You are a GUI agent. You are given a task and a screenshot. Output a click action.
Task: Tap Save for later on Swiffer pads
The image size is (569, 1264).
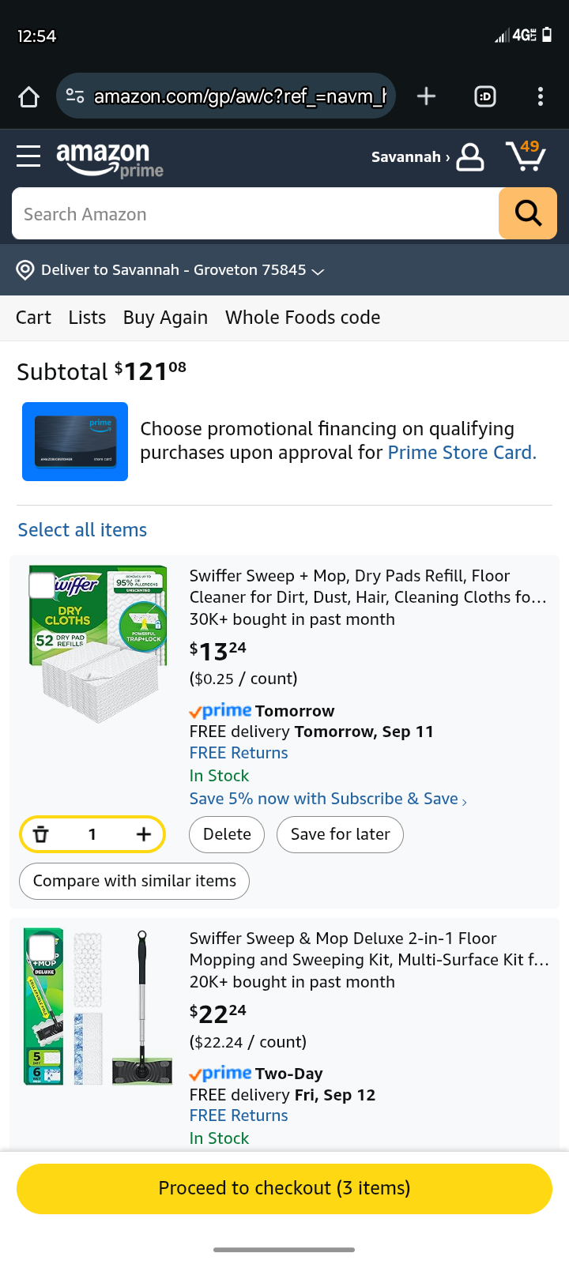tap(340, 834)
